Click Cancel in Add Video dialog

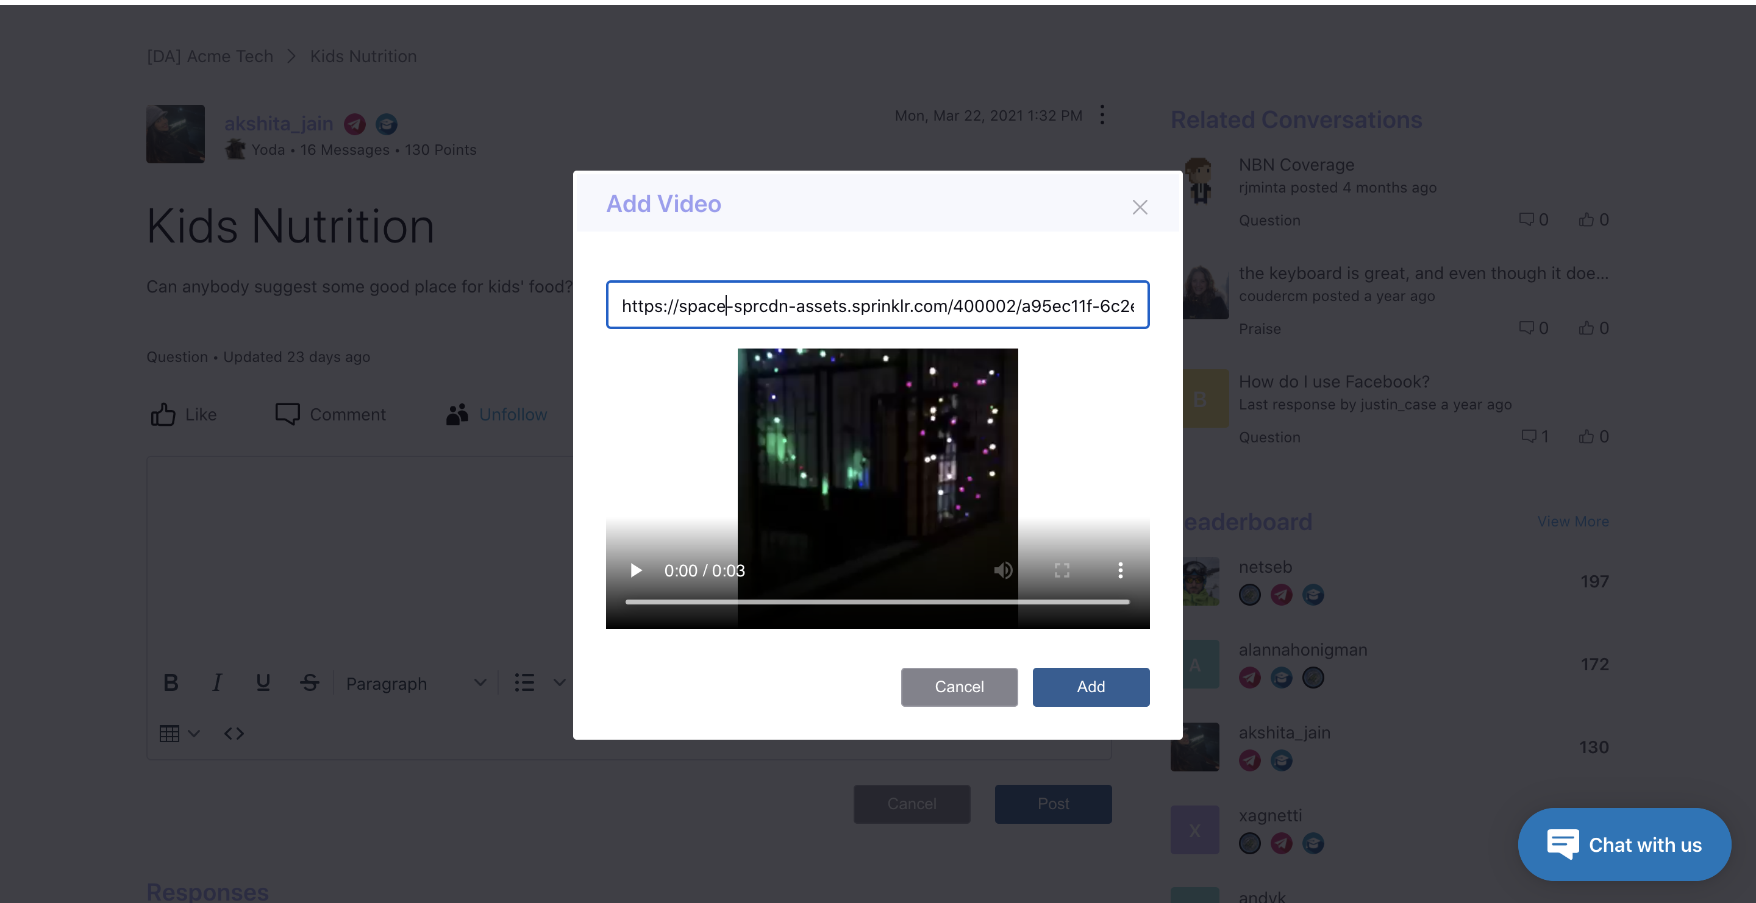[x=959, y=687]
